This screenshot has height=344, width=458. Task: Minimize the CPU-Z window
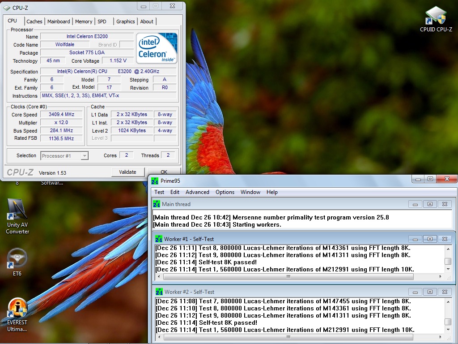tap(144, 6)
